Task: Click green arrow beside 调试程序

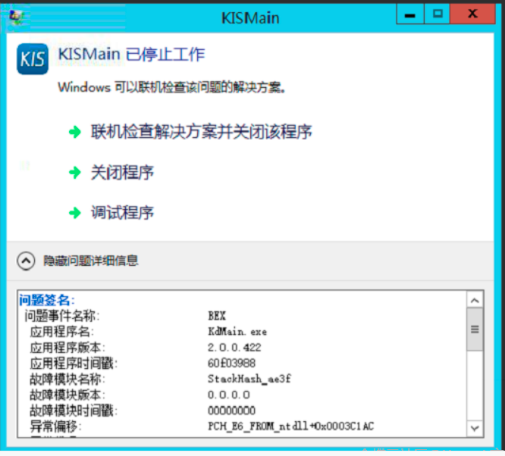Action: pos(75,213)
